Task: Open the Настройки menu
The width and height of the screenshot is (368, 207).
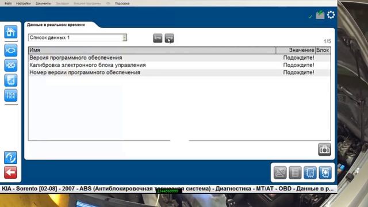Action: [23, 3]
